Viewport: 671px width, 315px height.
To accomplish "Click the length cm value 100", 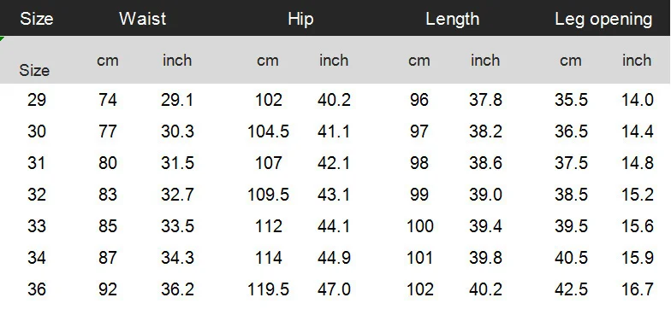I will pos(419,226).
